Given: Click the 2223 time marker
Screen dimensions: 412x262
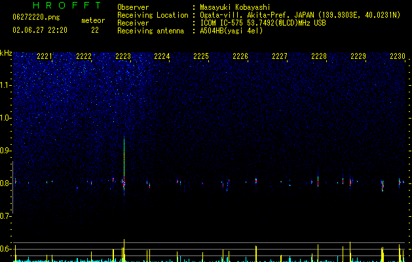Looking at the screenshot, I should click(x=123, y=56).
